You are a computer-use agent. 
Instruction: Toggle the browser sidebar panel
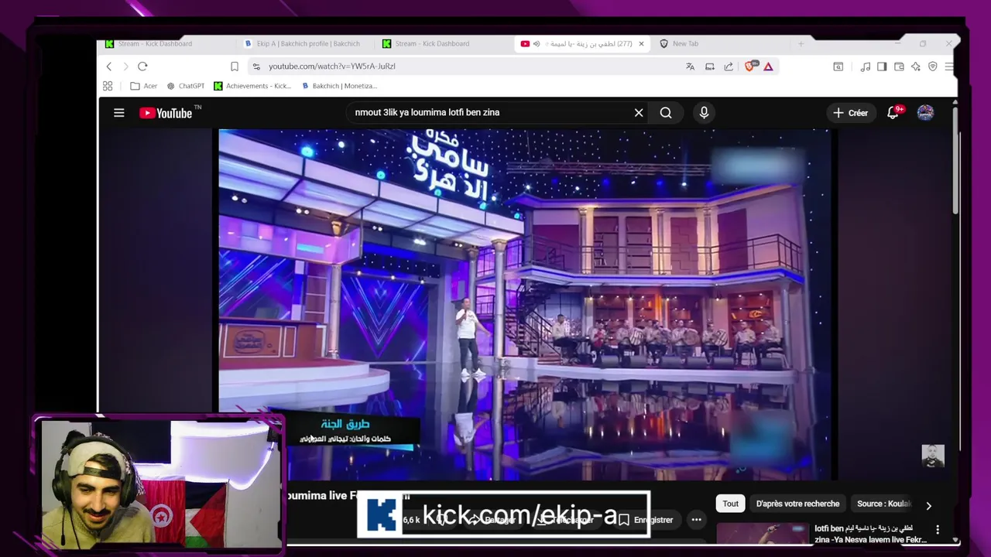882,67
